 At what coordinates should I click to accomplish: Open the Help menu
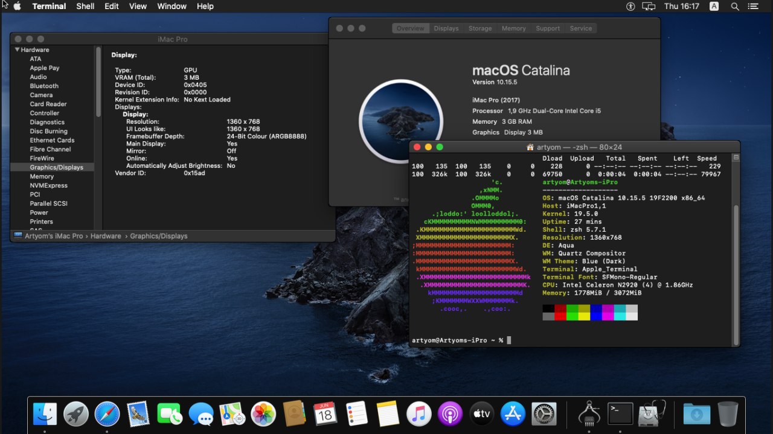(205, 6)
